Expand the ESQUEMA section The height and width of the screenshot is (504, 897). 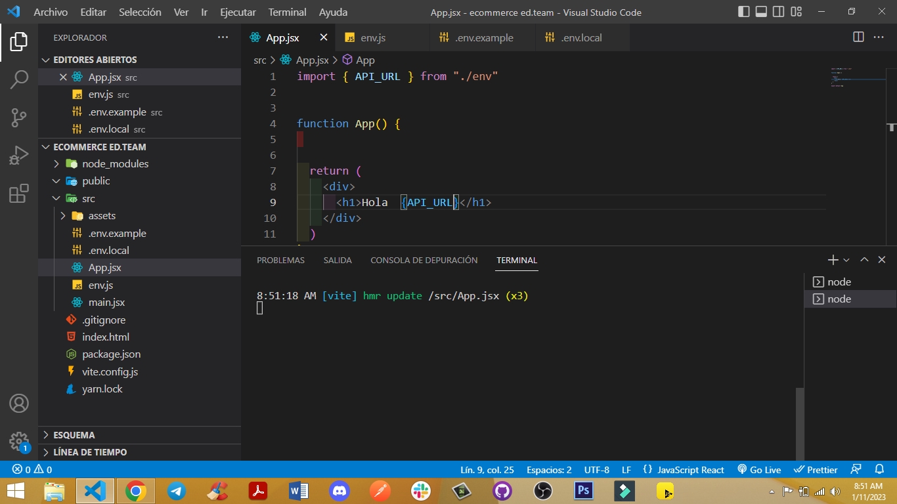pyautogui.click(x=74, y=435)
